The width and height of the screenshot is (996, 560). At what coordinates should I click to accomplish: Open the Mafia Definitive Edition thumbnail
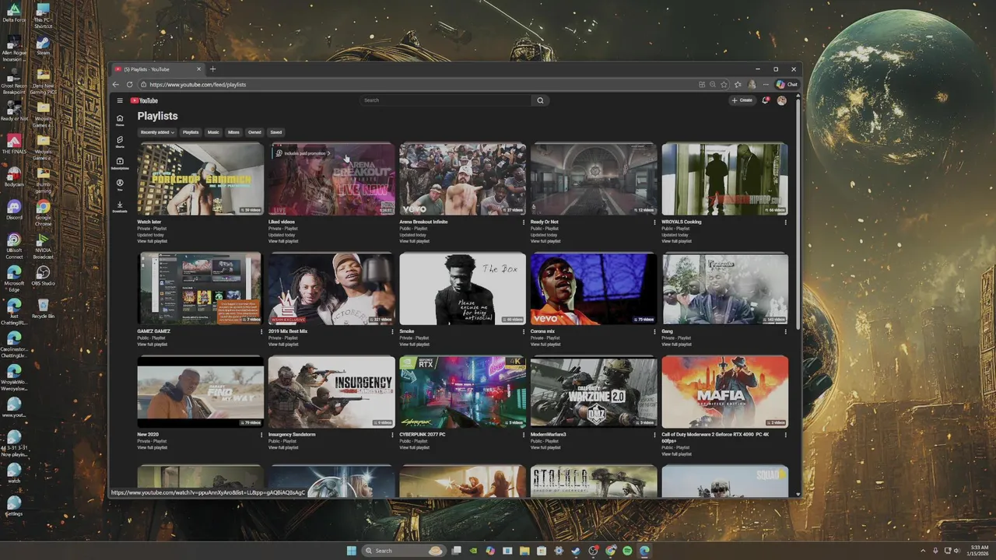(x=724, y=392)
